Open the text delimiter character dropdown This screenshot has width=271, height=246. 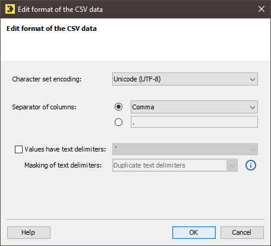pyautogui.click(x=185, y=149)
